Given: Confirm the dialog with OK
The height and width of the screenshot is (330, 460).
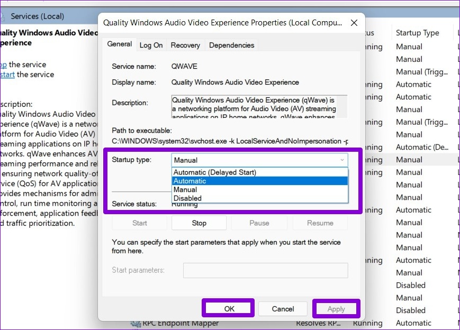Looking at the screenshot, I should pyautogui.click(x=228, y=309).
